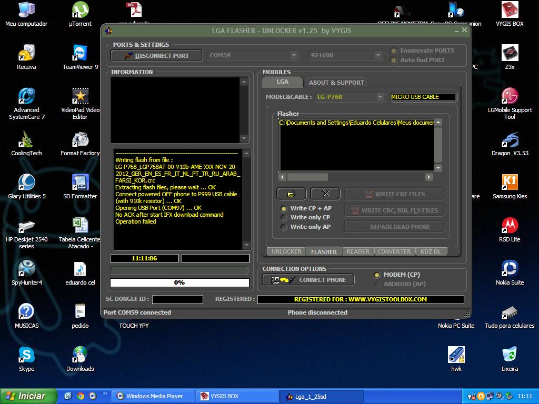Open RSD Lite desktop icon
Image resolution: width=539 pixels, height=404 pixels.
510,229
